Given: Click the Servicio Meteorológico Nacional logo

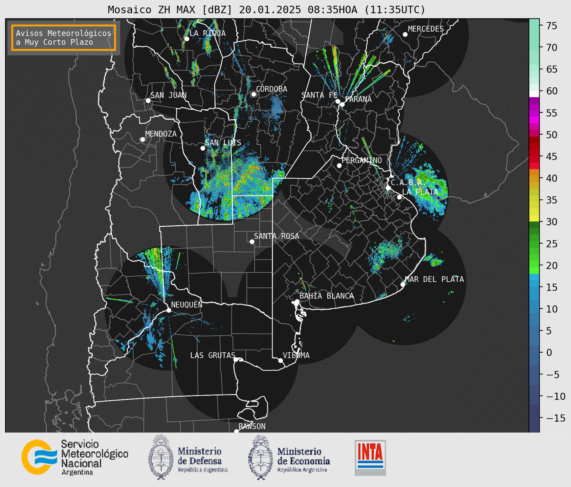Looking at the screenshot, I should [x=39, y=457].
